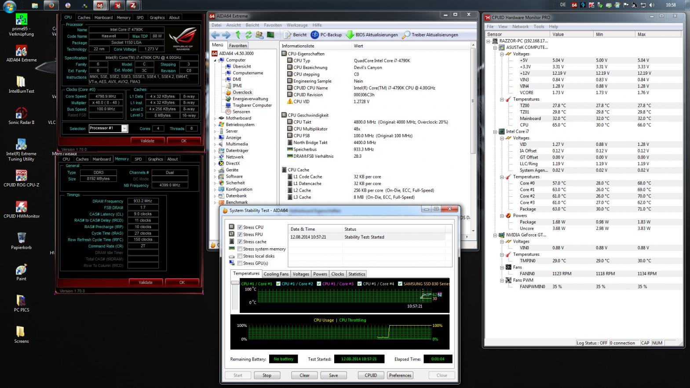Enable Stress local disks checkbox

pyautogui.click(x=240, y=256)
